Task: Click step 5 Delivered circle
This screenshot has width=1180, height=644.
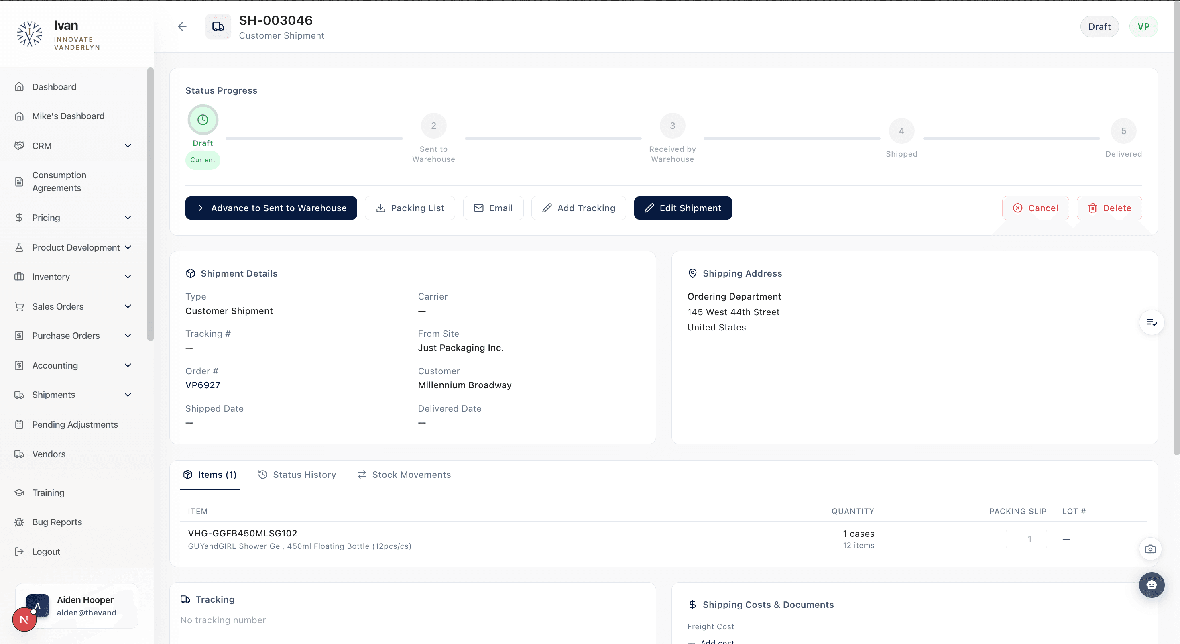Action: pyautogui.click(x=1124, y=131)
